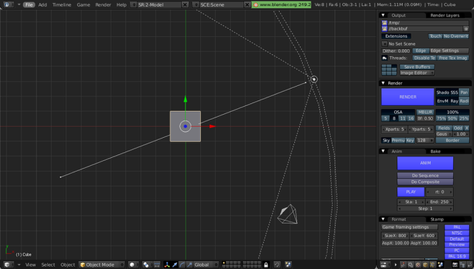The width and height of the screenshot is (474, 269).
Task: Open the draw type shading selector
Action: [x=133, y=265]
